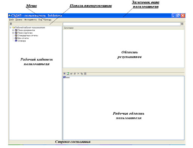Open the Помощь menu
Screen dimensions: 193x148
pos(47,20)
